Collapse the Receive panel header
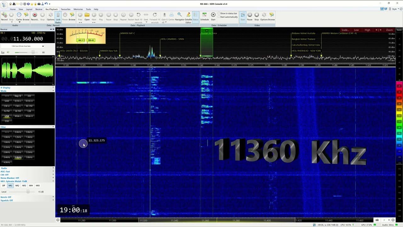 51,29
